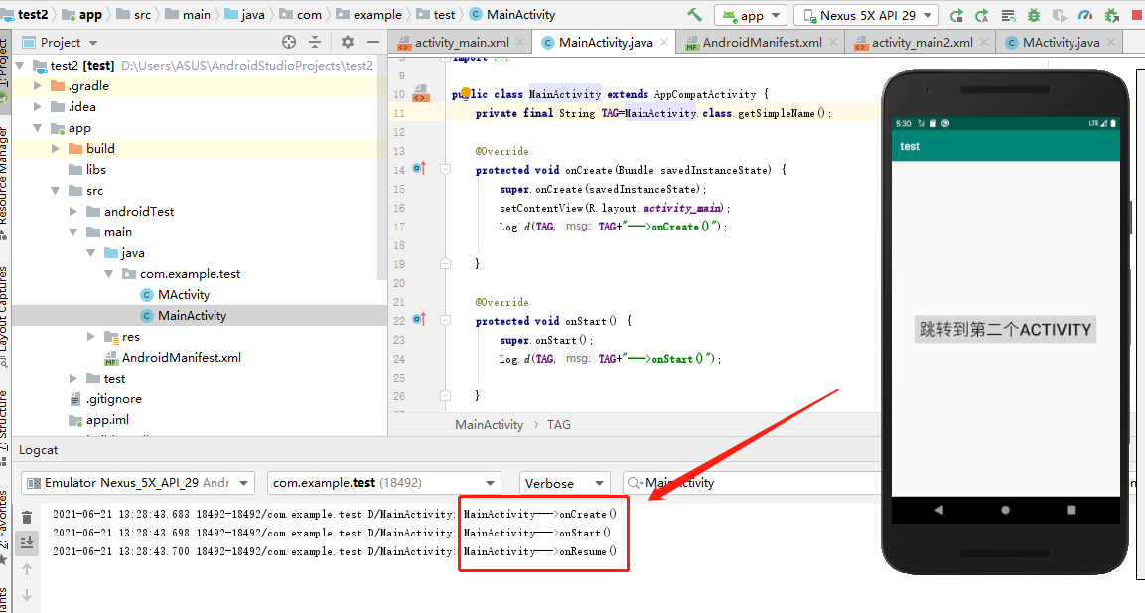This screenshot has width=1145, height=613.
Task: Attach debugger to Android process icon
Action: coord(1111,15)
